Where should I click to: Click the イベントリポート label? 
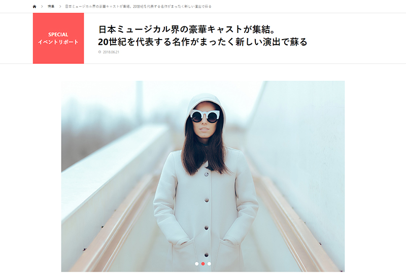[58, 42]
